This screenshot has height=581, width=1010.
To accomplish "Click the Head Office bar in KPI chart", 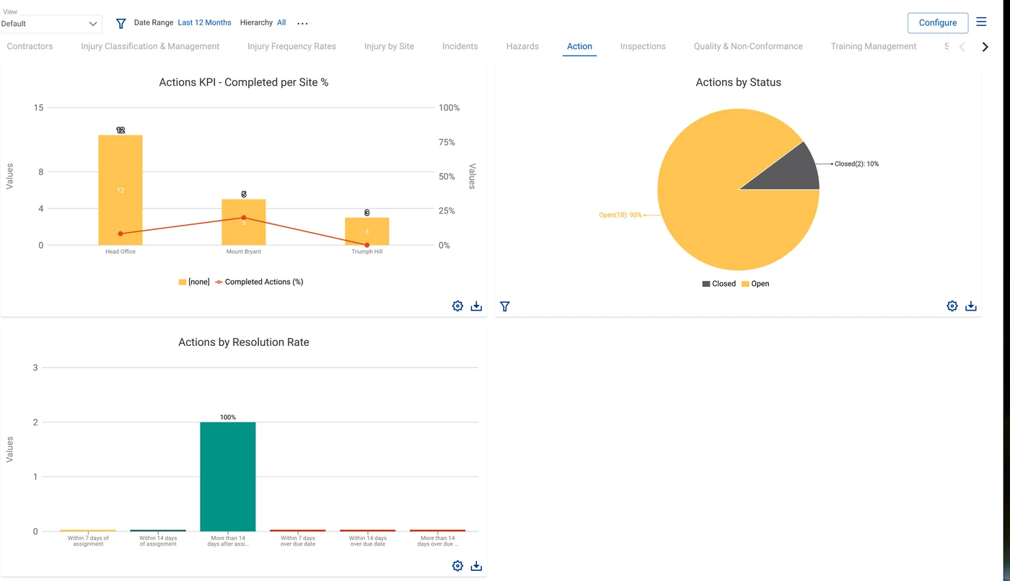I will (x=120, y=190).
